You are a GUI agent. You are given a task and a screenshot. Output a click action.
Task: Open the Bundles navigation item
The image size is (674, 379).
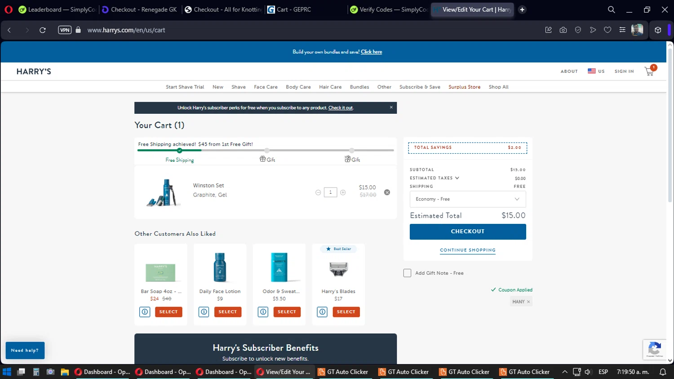coord(359,87)
